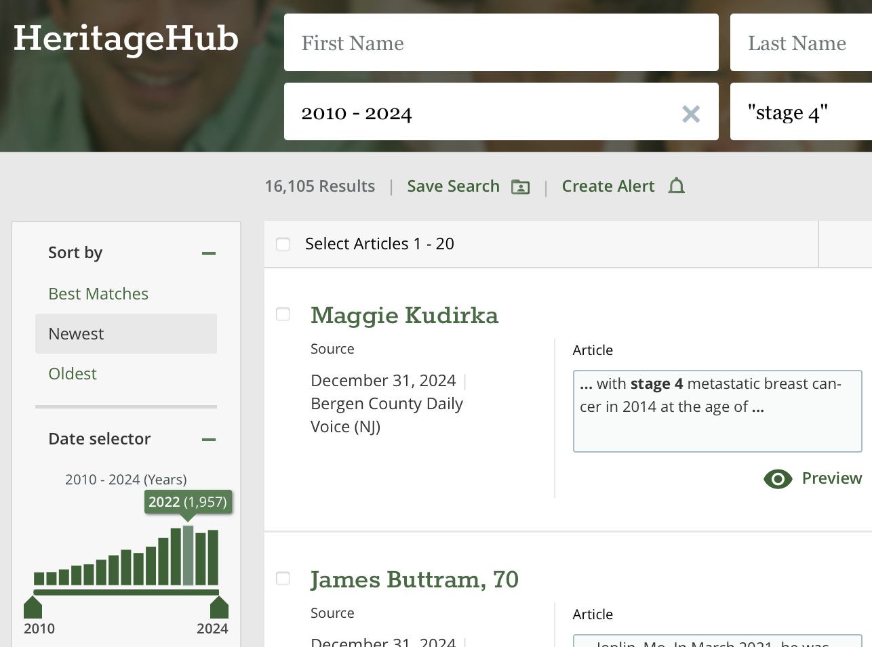Click the 2010 - 2024 (Years) label

[126, 480]
